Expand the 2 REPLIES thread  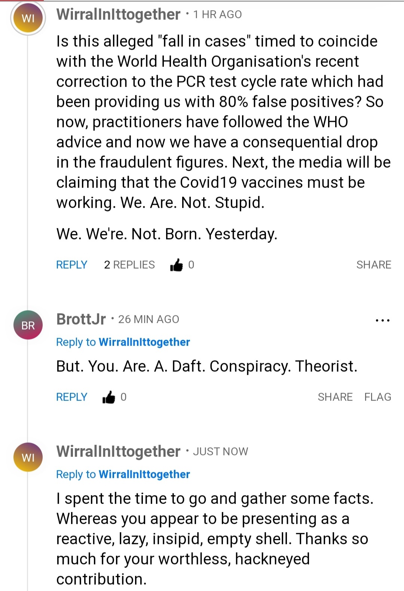129,265
